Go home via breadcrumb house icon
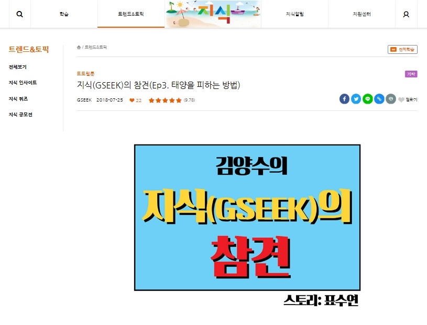This screenshot has height=325, width=427. (x=79, y=47)
